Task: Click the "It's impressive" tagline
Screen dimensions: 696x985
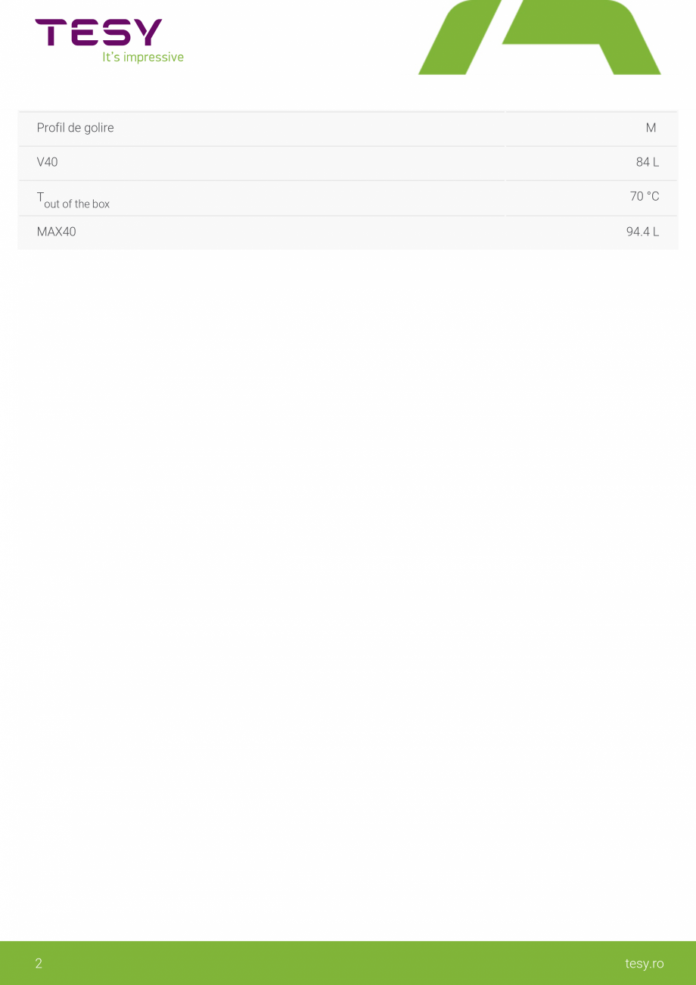Action: coord(143,58)
